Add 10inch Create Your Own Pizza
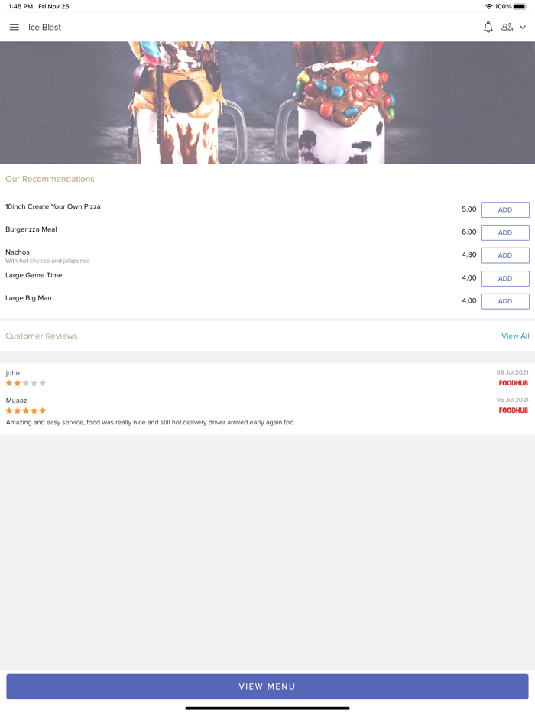The image size is (535, 714). (505, 210)
